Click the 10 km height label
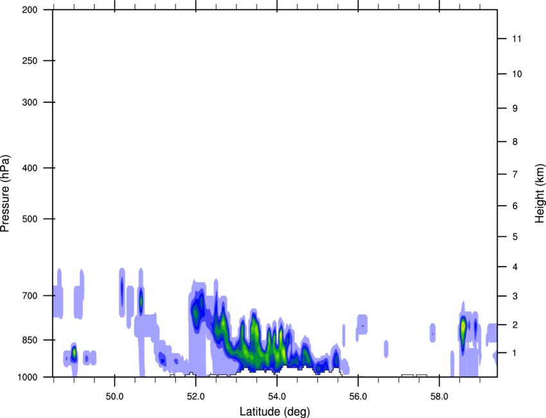The height and width of the screenshot is (418, 546). (517, 74)
